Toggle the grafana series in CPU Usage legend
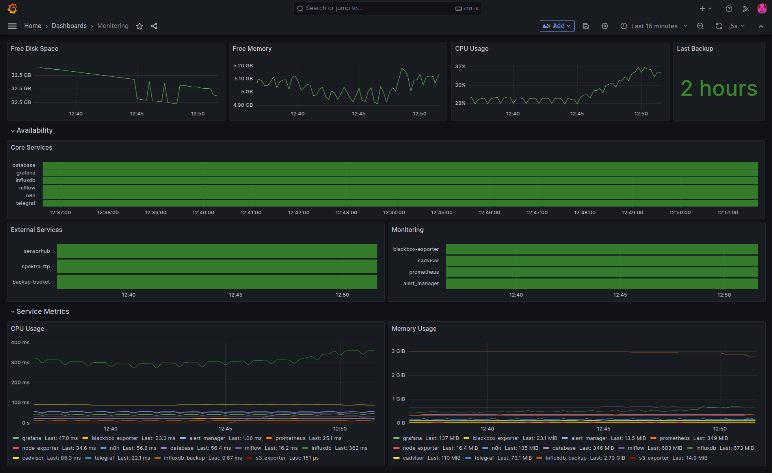This screenshot has height=473, width=772. click(x=32, y=438)
